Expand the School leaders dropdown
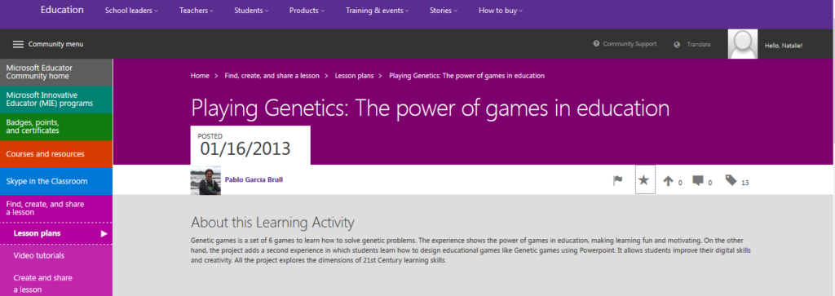Screen dimensions: 835x296 (x=131, y=11)
